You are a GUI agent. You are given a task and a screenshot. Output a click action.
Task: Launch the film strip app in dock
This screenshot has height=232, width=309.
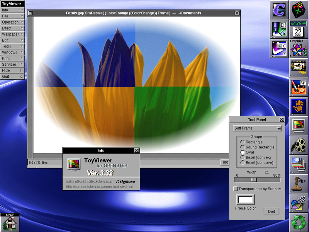299,68
